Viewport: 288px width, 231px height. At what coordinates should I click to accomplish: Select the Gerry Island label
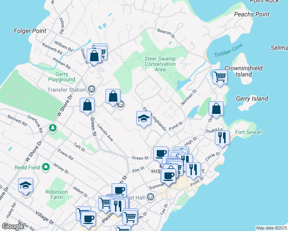[x=252, y=99]
